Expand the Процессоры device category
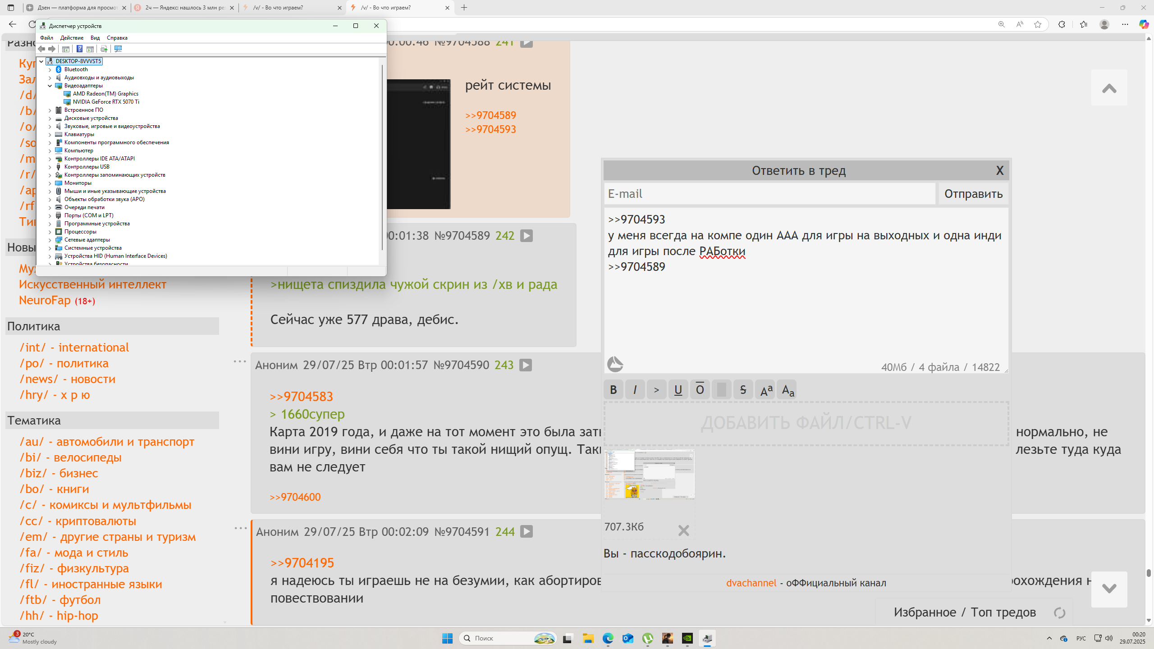Viewport: 1154px width, 649px height. tap(50, 232)
